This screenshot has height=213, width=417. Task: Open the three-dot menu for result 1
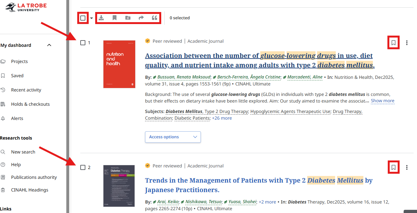click(x=407, y=43)
